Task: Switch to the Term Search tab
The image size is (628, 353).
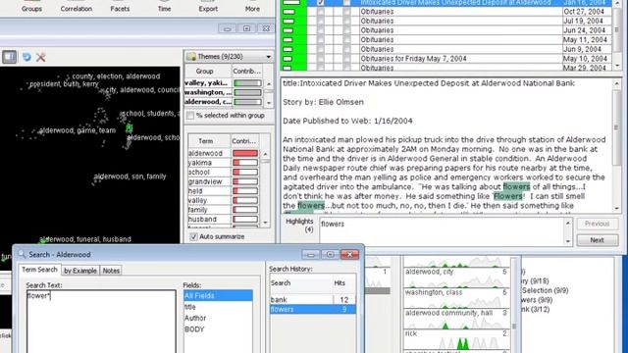Action: tap(39, 270)
